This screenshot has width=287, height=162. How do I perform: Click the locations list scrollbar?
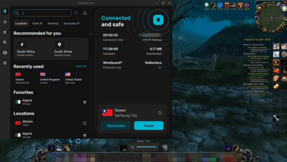[90, 34]
